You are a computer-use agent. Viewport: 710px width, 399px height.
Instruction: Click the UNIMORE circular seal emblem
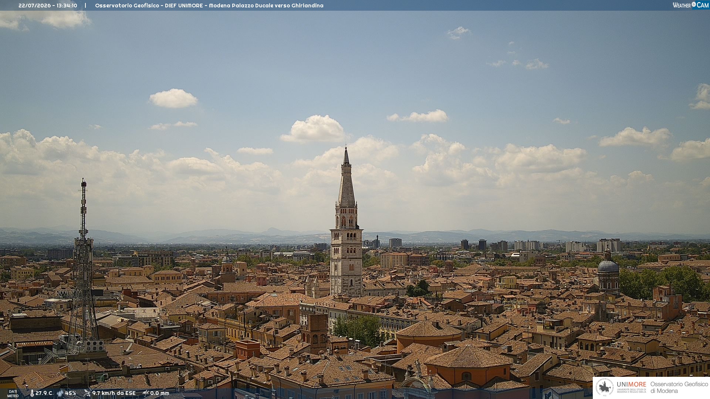pyautogui.click(x=605, y=387)
